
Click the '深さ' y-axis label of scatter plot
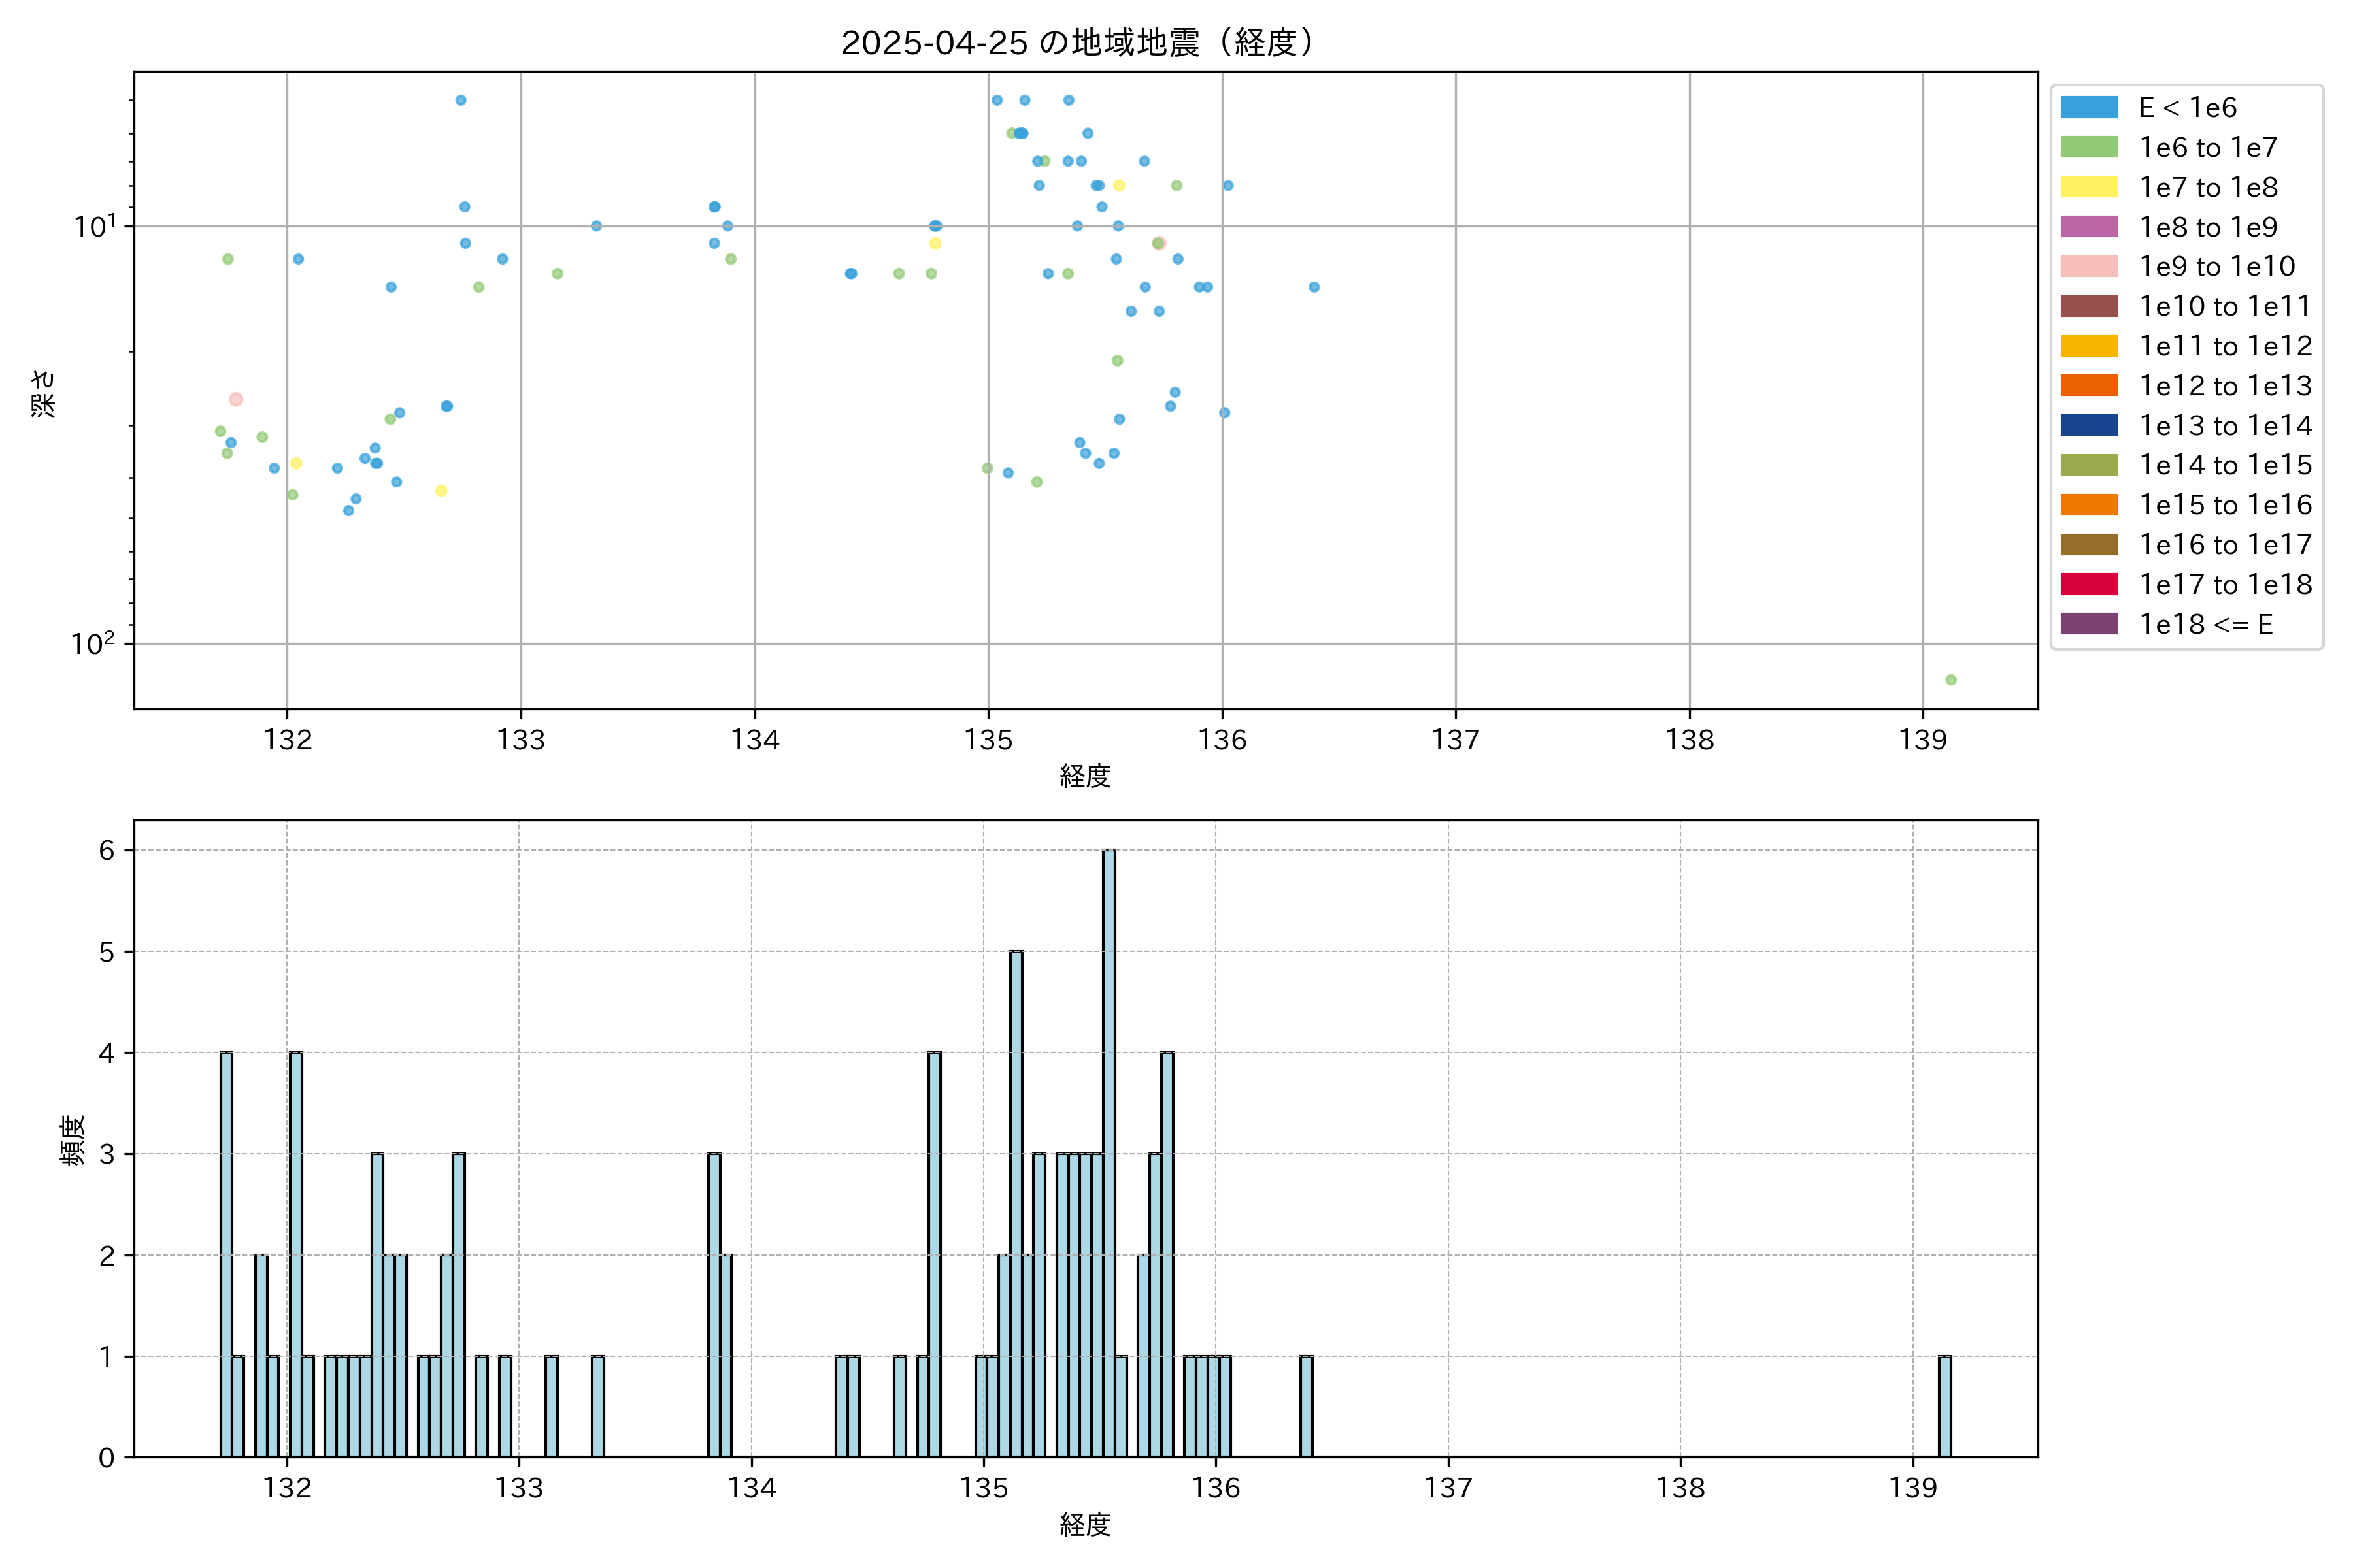(x=43, y=393)
